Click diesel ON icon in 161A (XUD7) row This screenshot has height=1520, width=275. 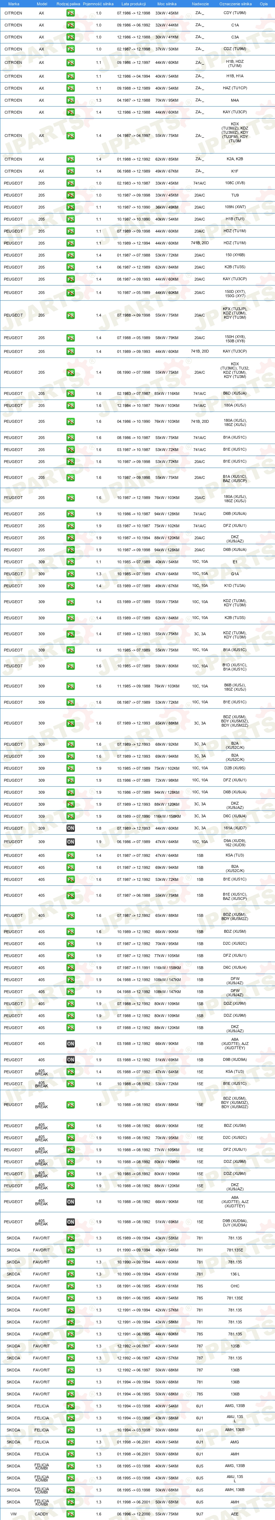pyautogui.click(x=71, y=828)
